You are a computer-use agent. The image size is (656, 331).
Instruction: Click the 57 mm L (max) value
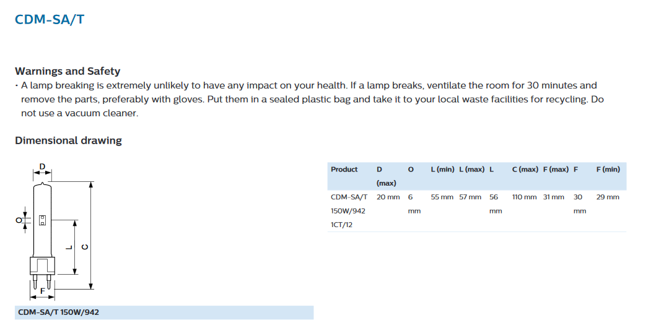(470, 197)
